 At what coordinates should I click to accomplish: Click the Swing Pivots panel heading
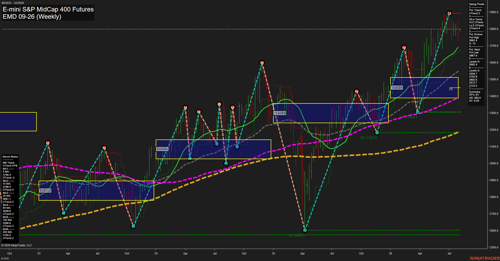click(476, 4)
